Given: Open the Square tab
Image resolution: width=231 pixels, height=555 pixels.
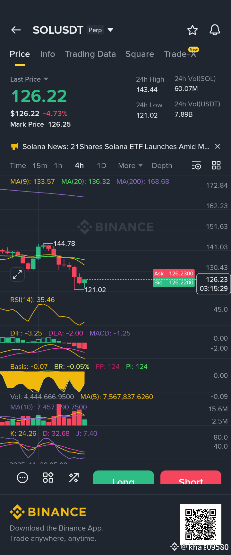Looking at the screenshot, I should 140,54.
